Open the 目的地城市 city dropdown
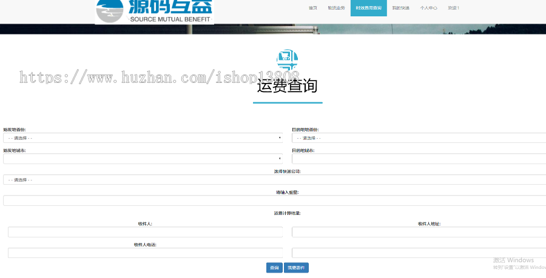 coord(419,159)
